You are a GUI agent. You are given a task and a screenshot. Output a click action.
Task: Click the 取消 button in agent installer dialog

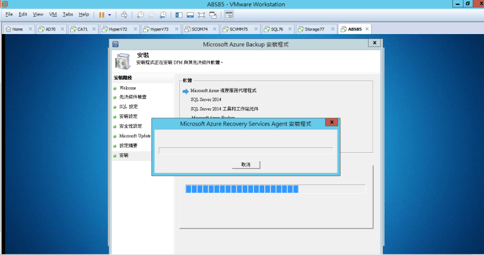coord(245,165)
